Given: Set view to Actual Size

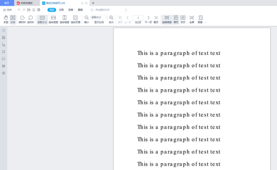Looking at the screenshot, I should click(x=42, y=19).
